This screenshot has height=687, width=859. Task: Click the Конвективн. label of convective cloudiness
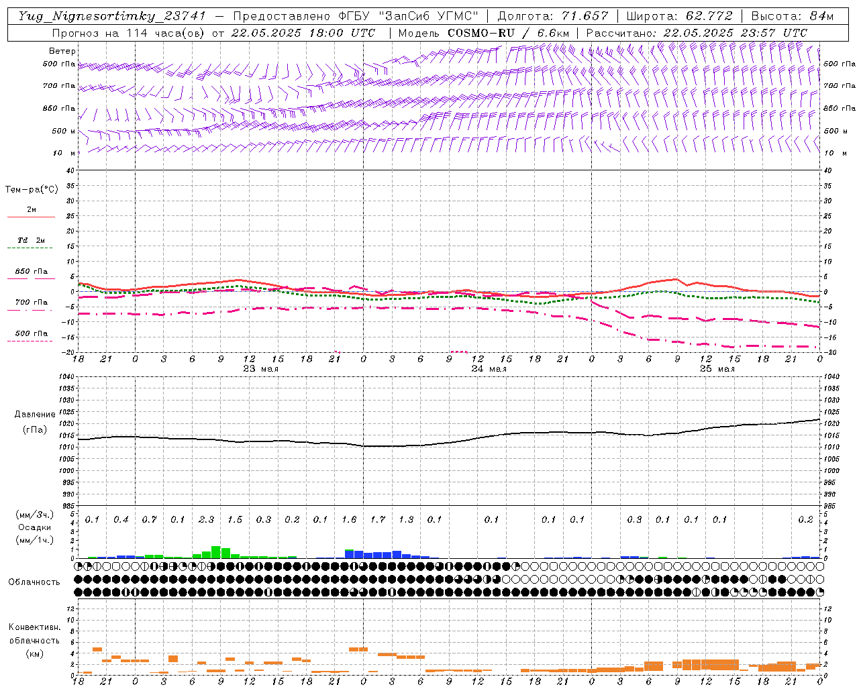[35, 627]
